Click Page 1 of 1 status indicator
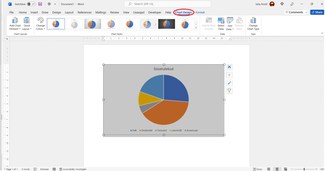 click(12, 169)
